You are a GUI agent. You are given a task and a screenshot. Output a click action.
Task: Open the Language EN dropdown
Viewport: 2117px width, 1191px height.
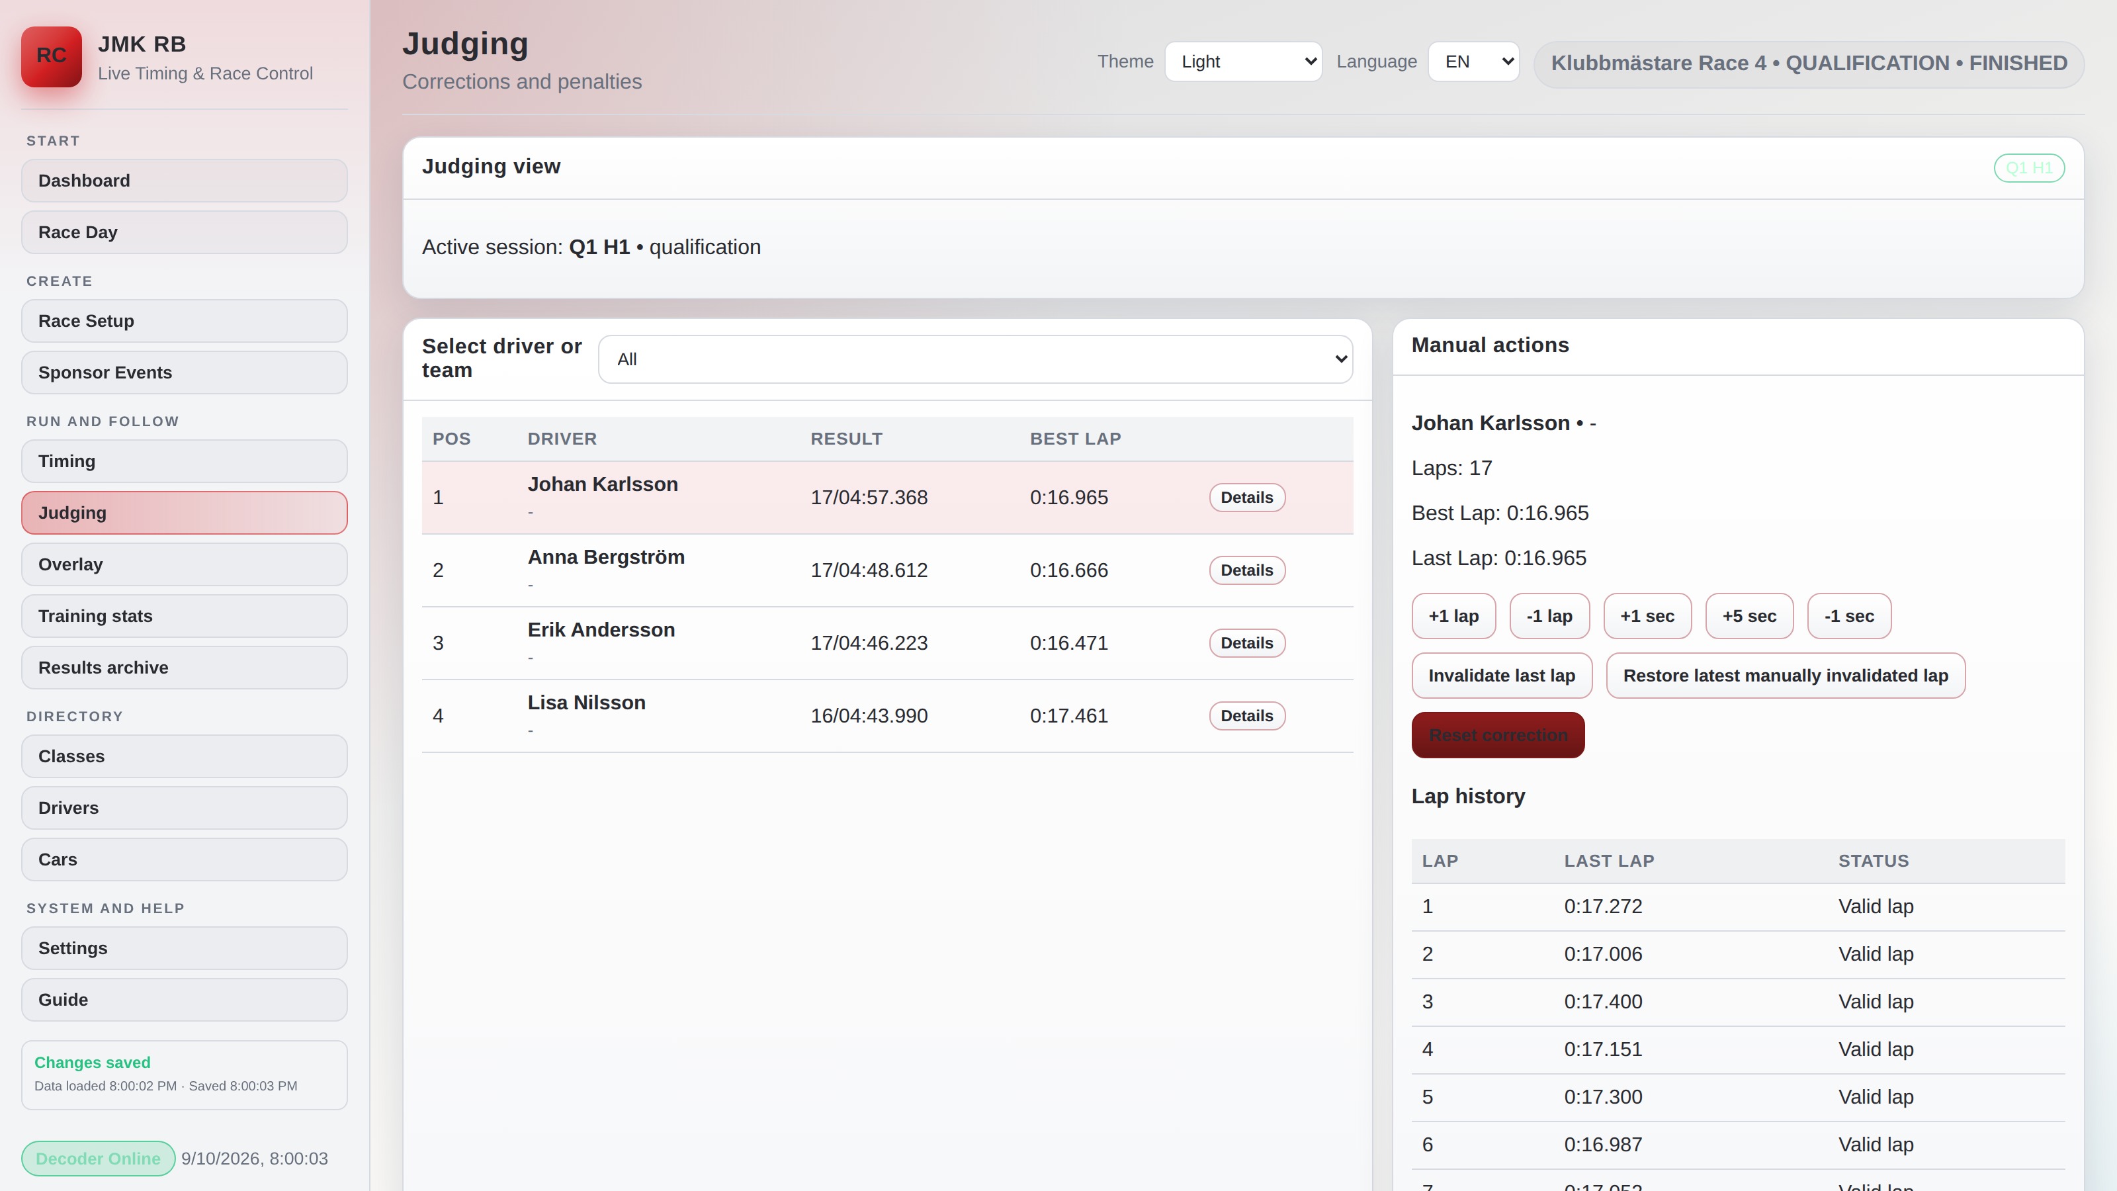(1473, 62)
